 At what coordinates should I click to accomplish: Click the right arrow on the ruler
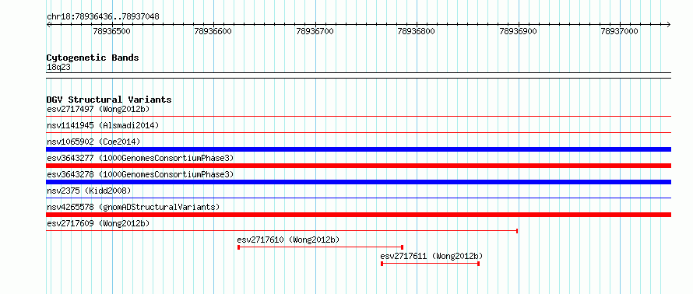click(x=668, y=24)
